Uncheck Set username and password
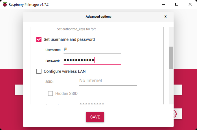197x130 pixels. [x=39, y=39]
